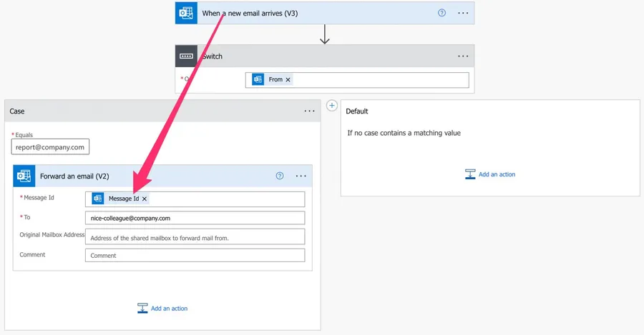Screen dimensions: 644x335
Task: Open ellipsis menu on email trigger
Action: click(463, 13)
